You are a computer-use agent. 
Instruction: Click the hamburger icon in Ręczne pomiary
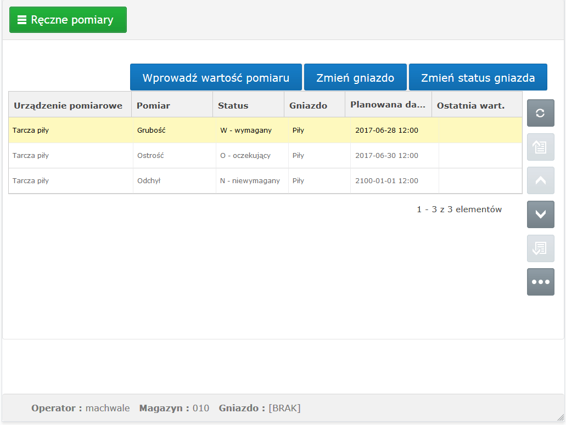(22, 20)
